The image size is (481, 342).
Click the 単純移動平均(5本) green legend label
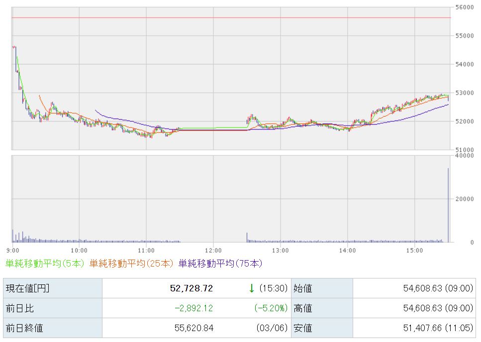point(45,264)
